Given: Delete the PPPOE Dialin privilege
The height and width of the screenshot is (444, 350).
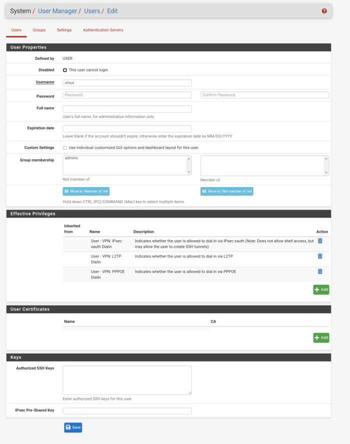Looking at the screenshot, I should [x=320, y=271].
